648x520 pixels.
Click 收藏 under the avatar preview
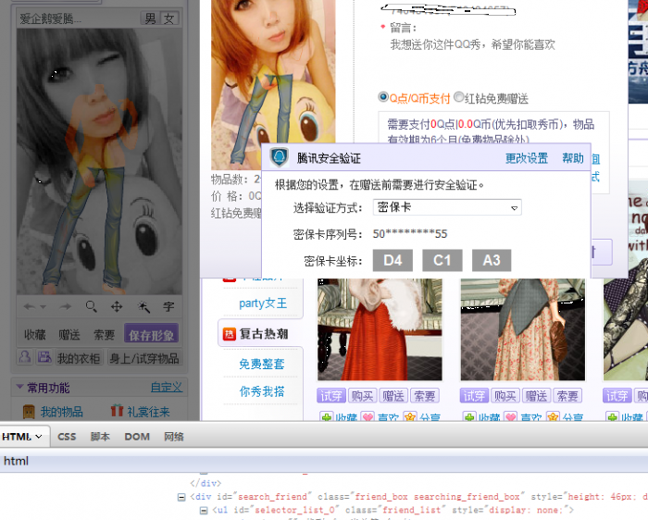[x=35, y=335]
